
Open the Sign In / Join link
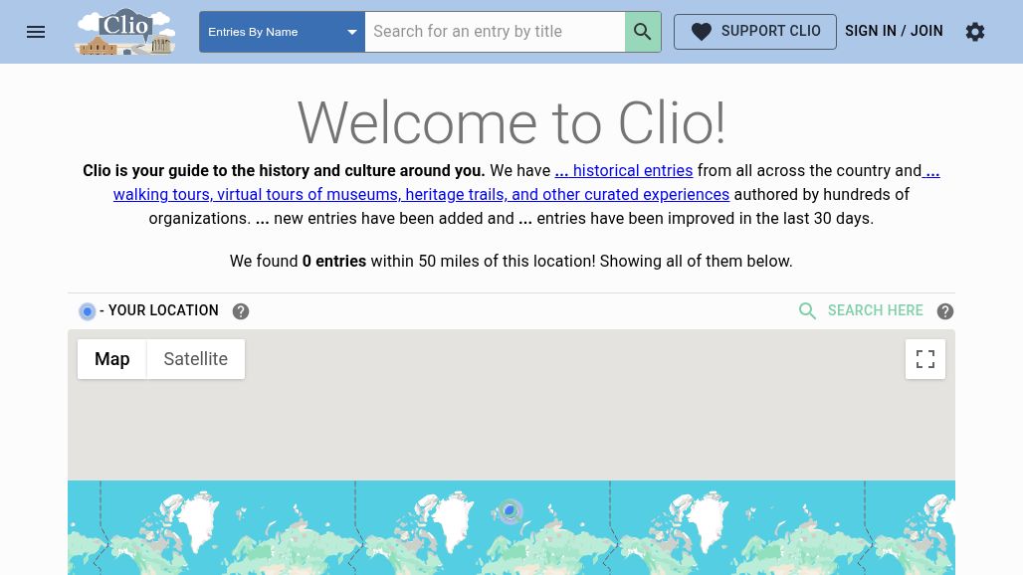click(x=894, y=31)
